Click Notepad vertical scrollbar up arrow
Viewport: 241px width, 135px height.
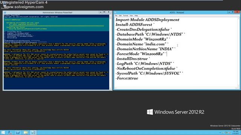coord(238,18)
